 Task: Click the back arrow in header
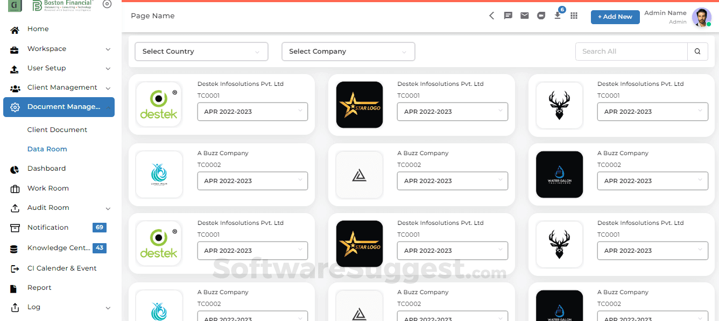(491, 16)
